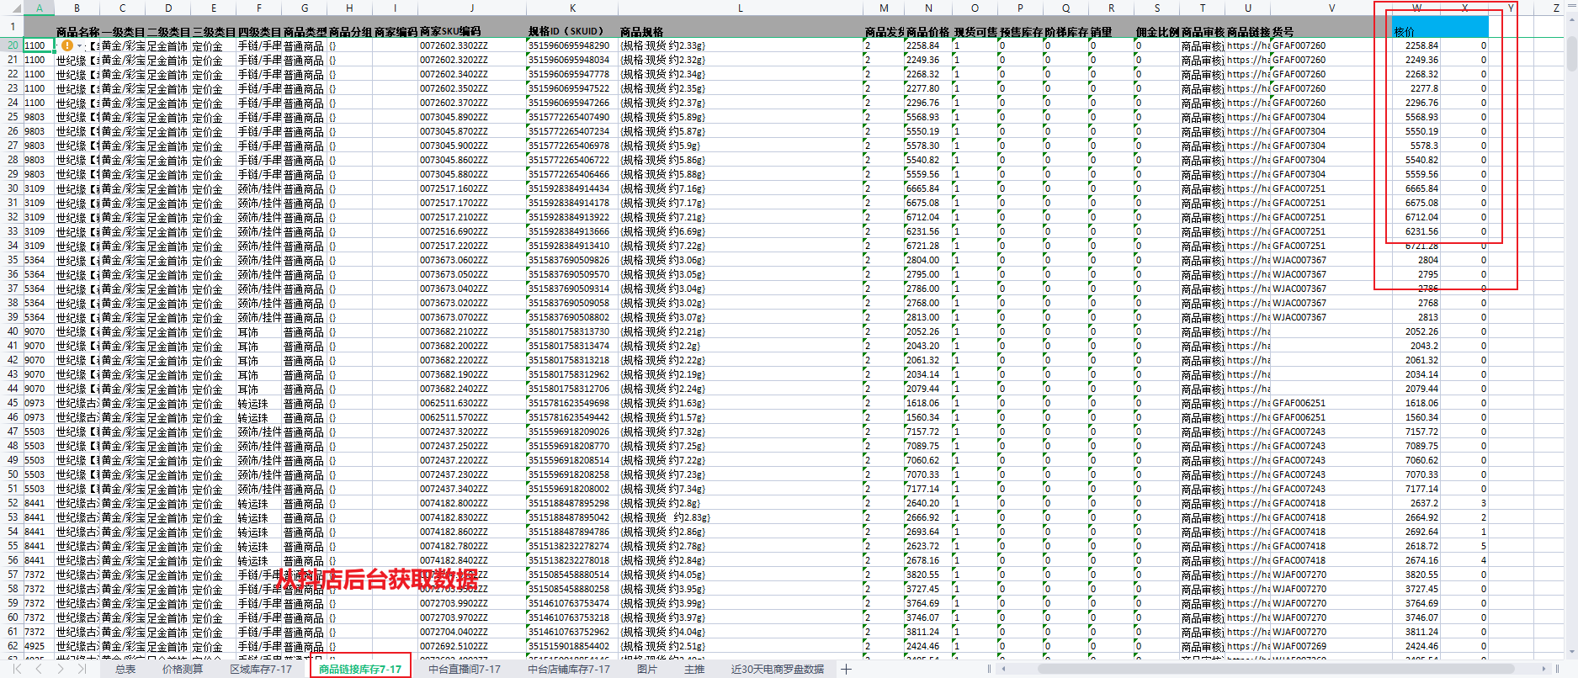
Task: Jump to first sheet tab arrow
Action: click(x=17, y=670)
